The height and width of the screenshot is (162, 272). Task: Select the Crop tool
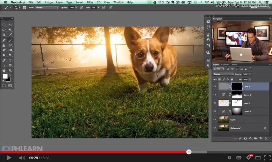tap(4, 35)
